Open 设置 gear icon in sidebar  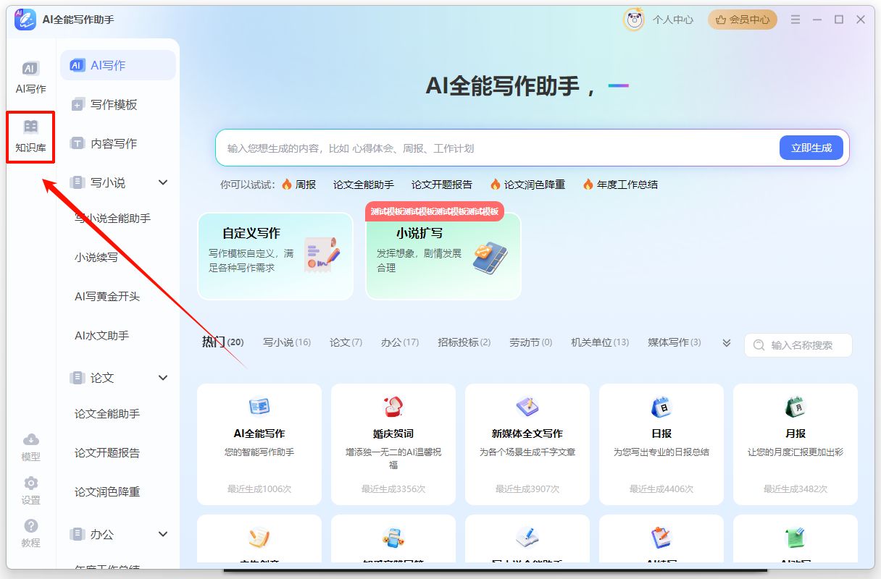click(x=30, y=483)
